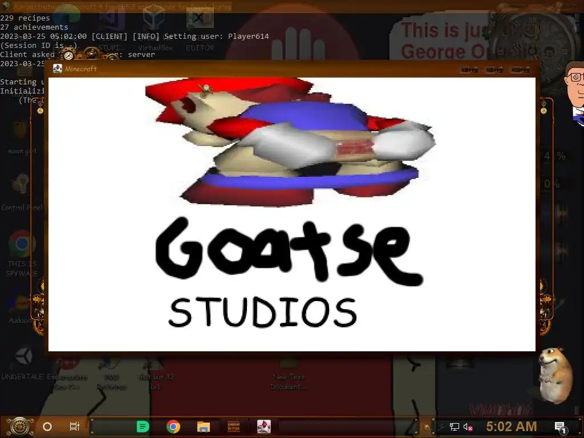Click the '229 recipes' console line
584x438 pixels.
coord(25,18)
